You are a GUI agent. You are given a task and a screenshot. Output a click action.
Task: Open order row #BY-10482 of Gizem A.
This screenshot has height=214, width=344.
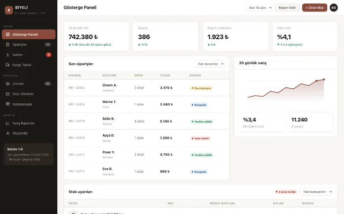click(x=146, y=87)
